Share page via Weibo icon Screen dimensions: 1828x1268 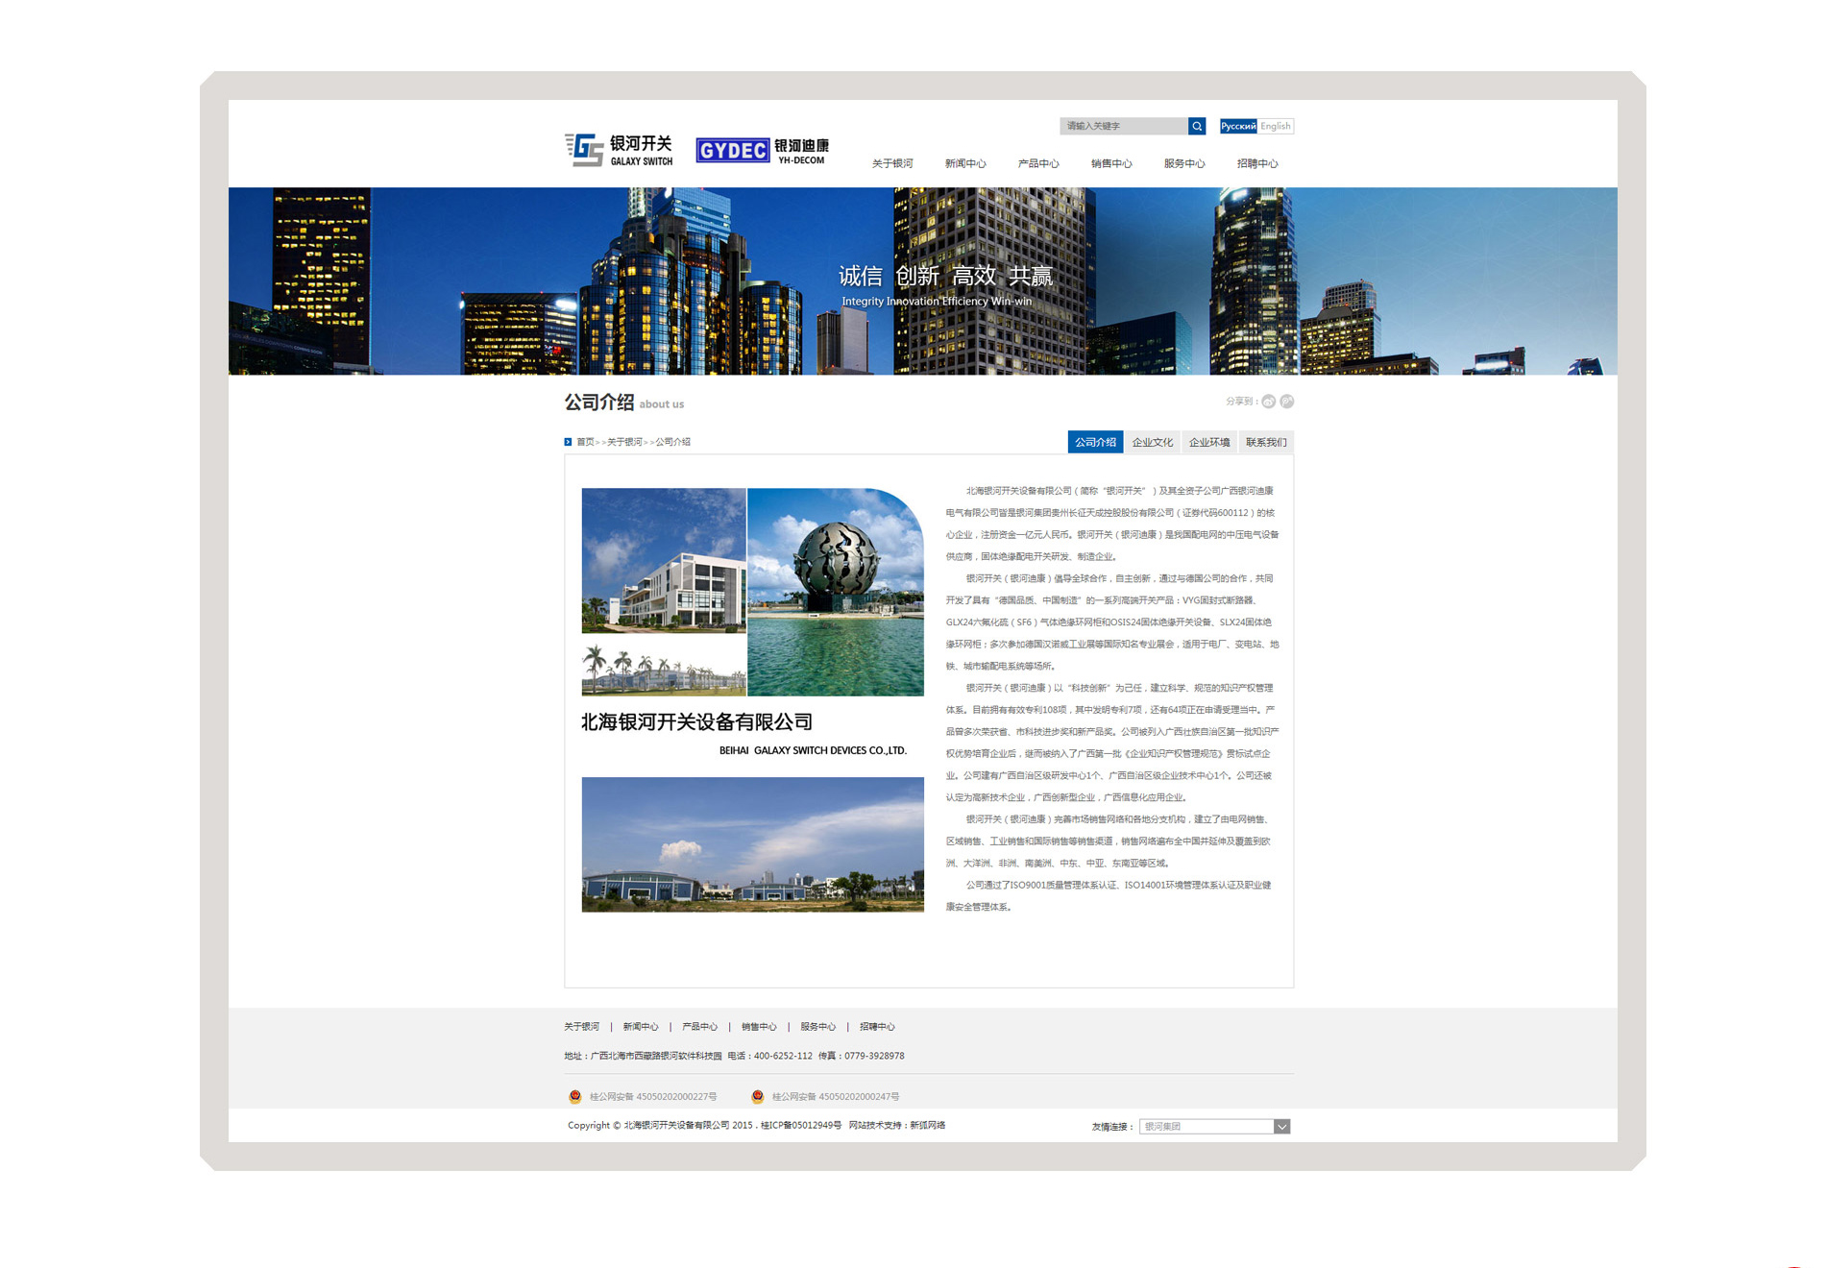(1268, 402)
